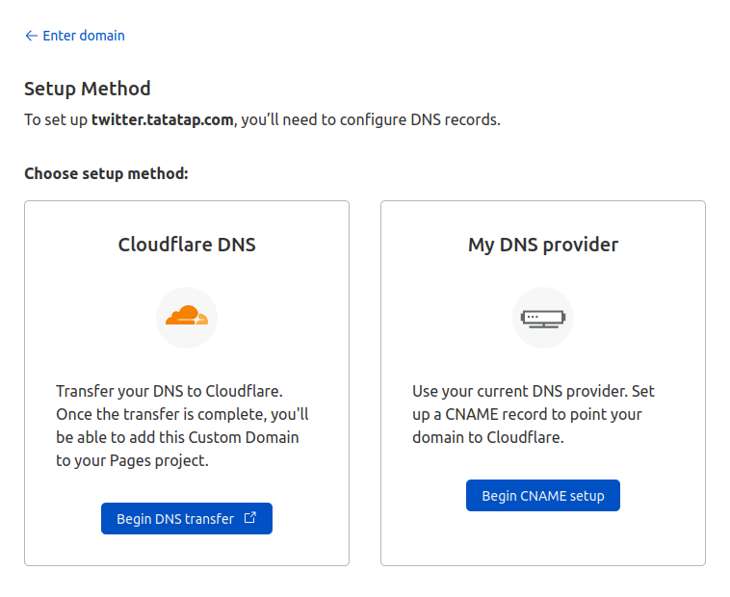730x597 pixels.
Task: Click external link icon on DNS transfer
Action: (x=250, y=517)
